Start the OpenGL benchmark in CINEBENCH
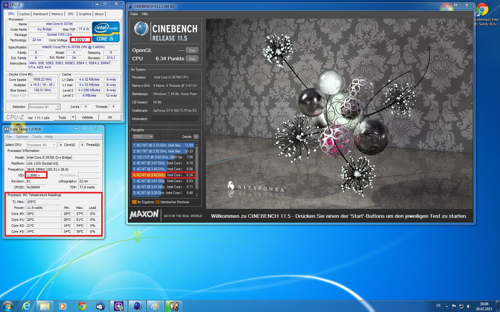This screenshot has width=500, height=312. 192,51
